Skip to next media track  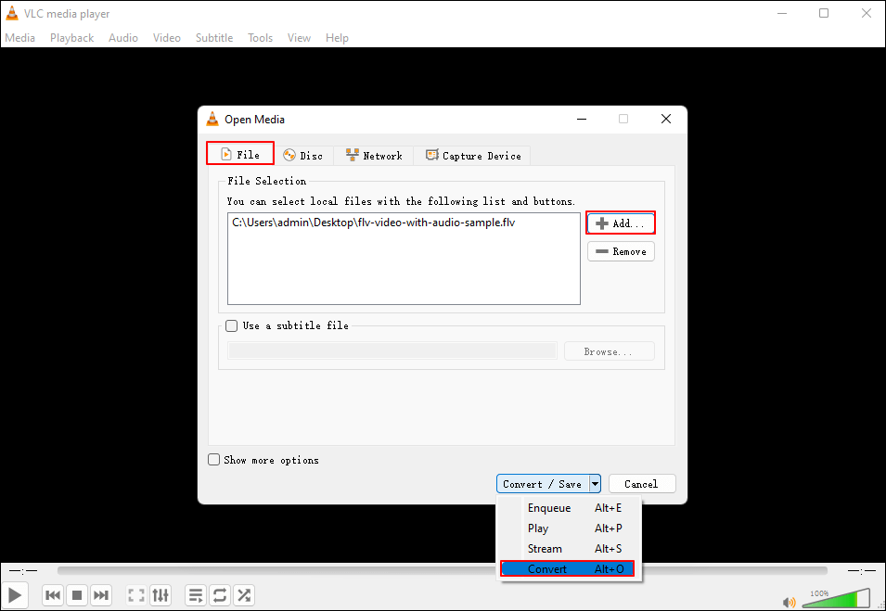click(102, 595)
